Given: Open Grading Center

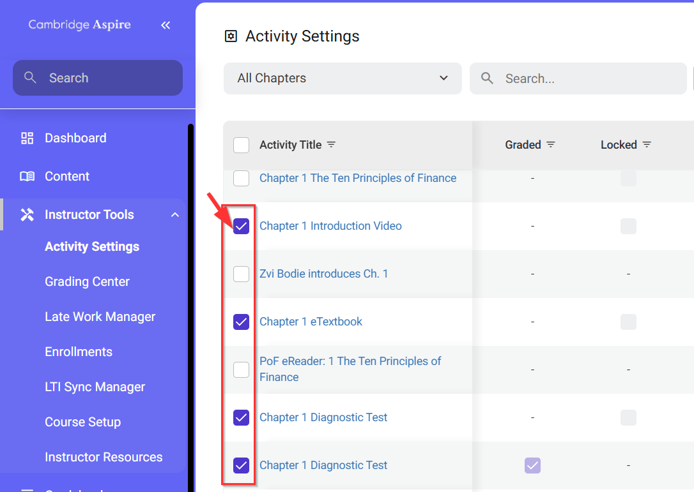Looking at the screenshot, I should tap(87, 281).
